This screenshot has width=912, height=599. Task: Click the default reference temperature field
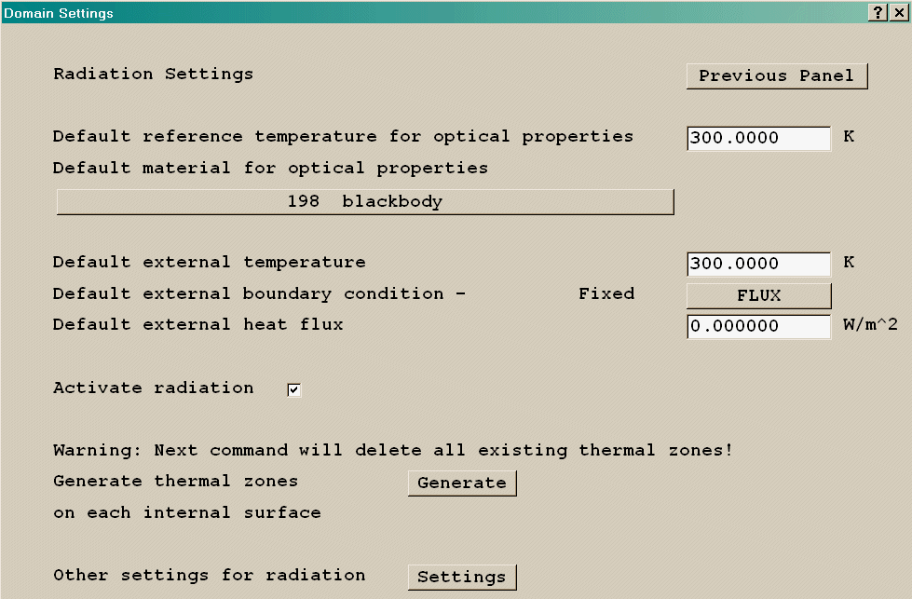pyautogui.click(x=758, y=138)
